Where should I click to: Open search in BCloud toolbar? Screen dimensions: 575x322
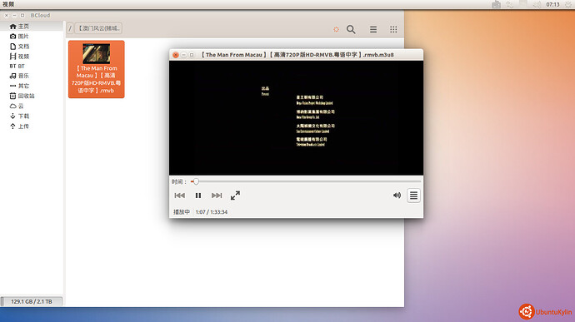[x=351, y=29]
